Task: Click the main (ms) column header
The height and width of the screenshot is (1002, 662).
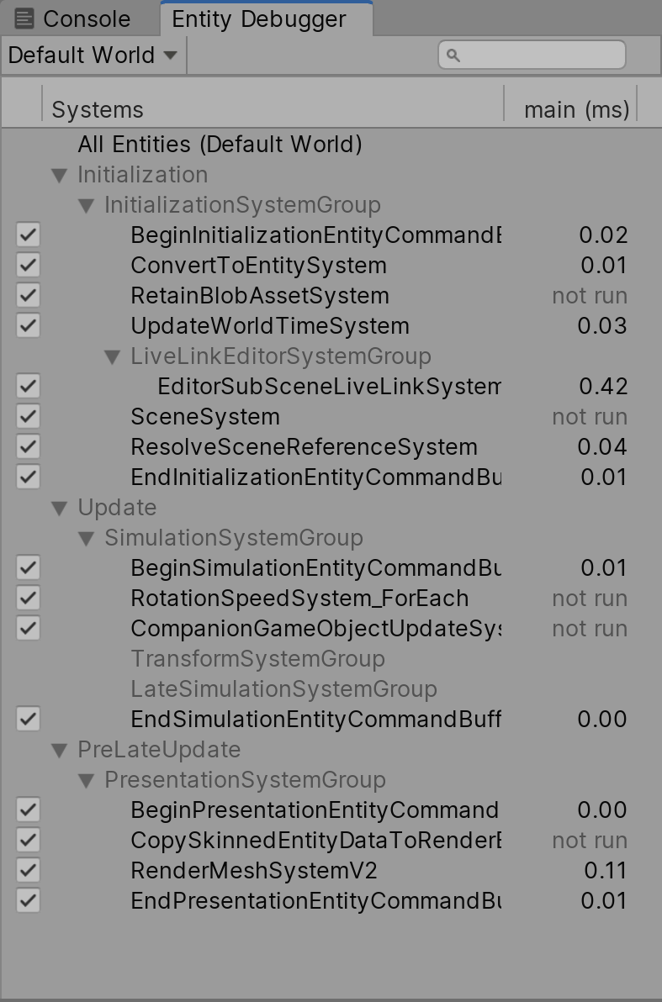Action: [x=577, y=109]
